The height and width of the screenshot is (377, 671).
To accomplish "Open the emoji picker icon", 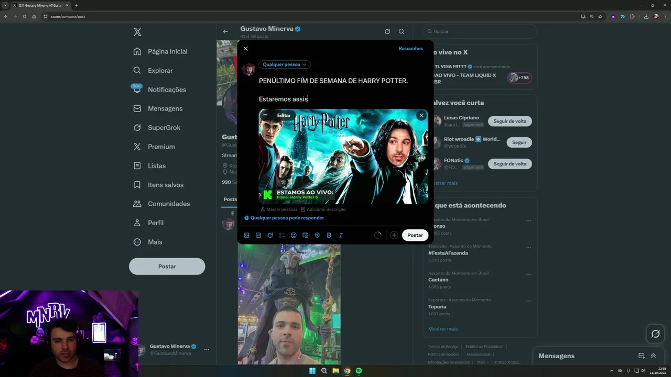I will (294, 235).
